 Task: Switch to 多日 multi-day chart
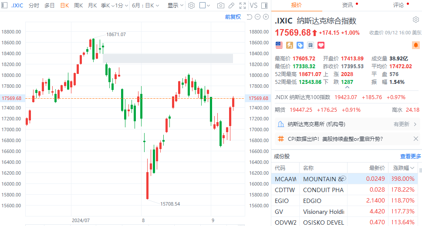[x=49, y=5]
